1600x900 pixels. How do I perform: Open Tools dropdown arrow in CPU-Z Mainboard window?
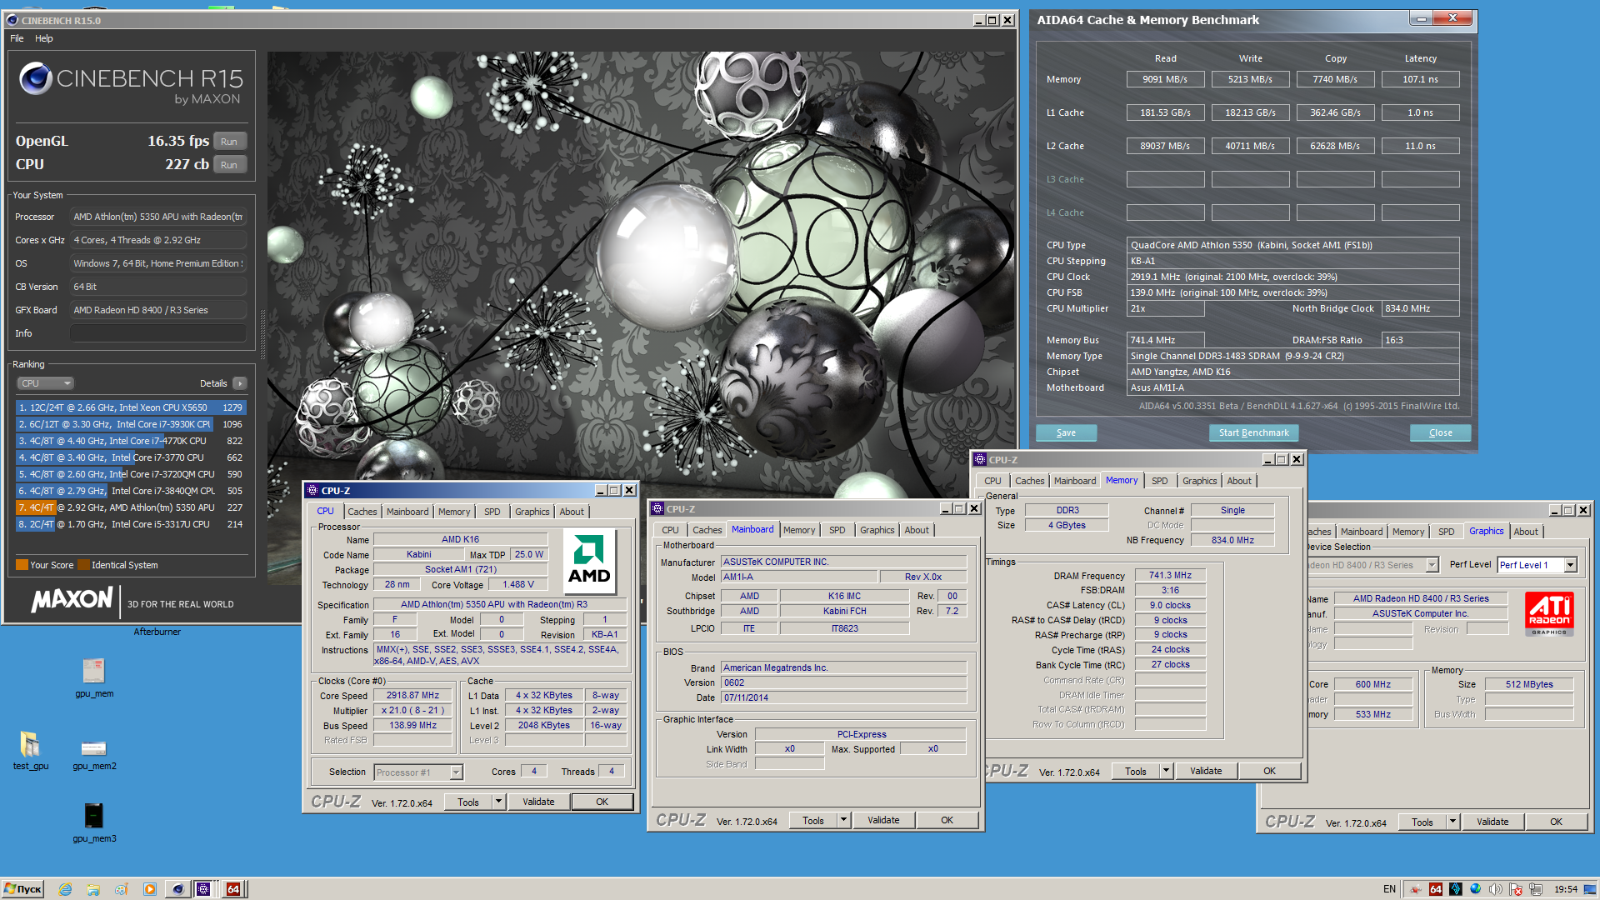(x=843, y=820)
